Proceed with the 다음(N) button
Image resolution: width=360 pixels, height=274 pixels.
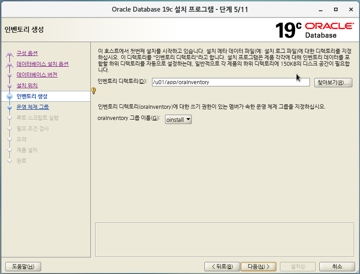tap(258, 267)
